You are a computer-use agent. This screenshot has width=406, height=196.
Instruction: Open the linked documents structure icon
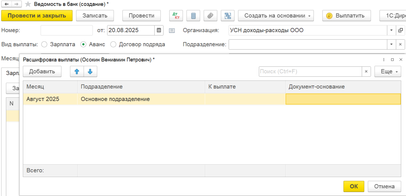coord(228,16)
